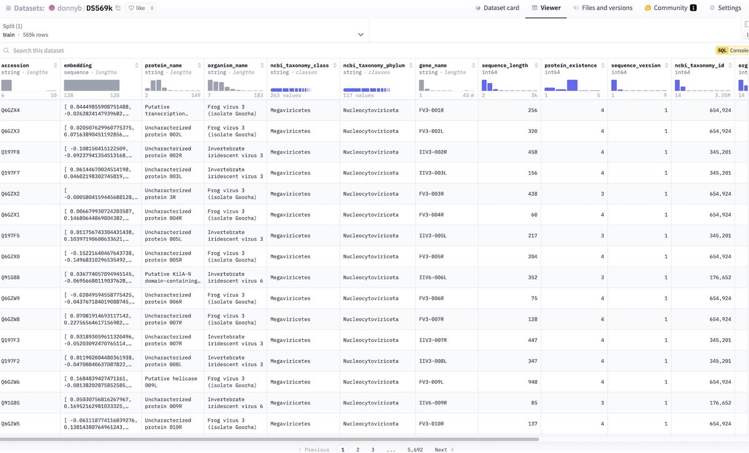
Task: Click sequence_length value 948
Action: click(532, 382)
